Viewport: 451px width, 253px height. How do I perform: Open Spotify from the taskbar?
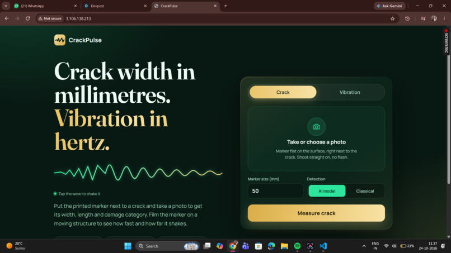click(x=298, y=246)
